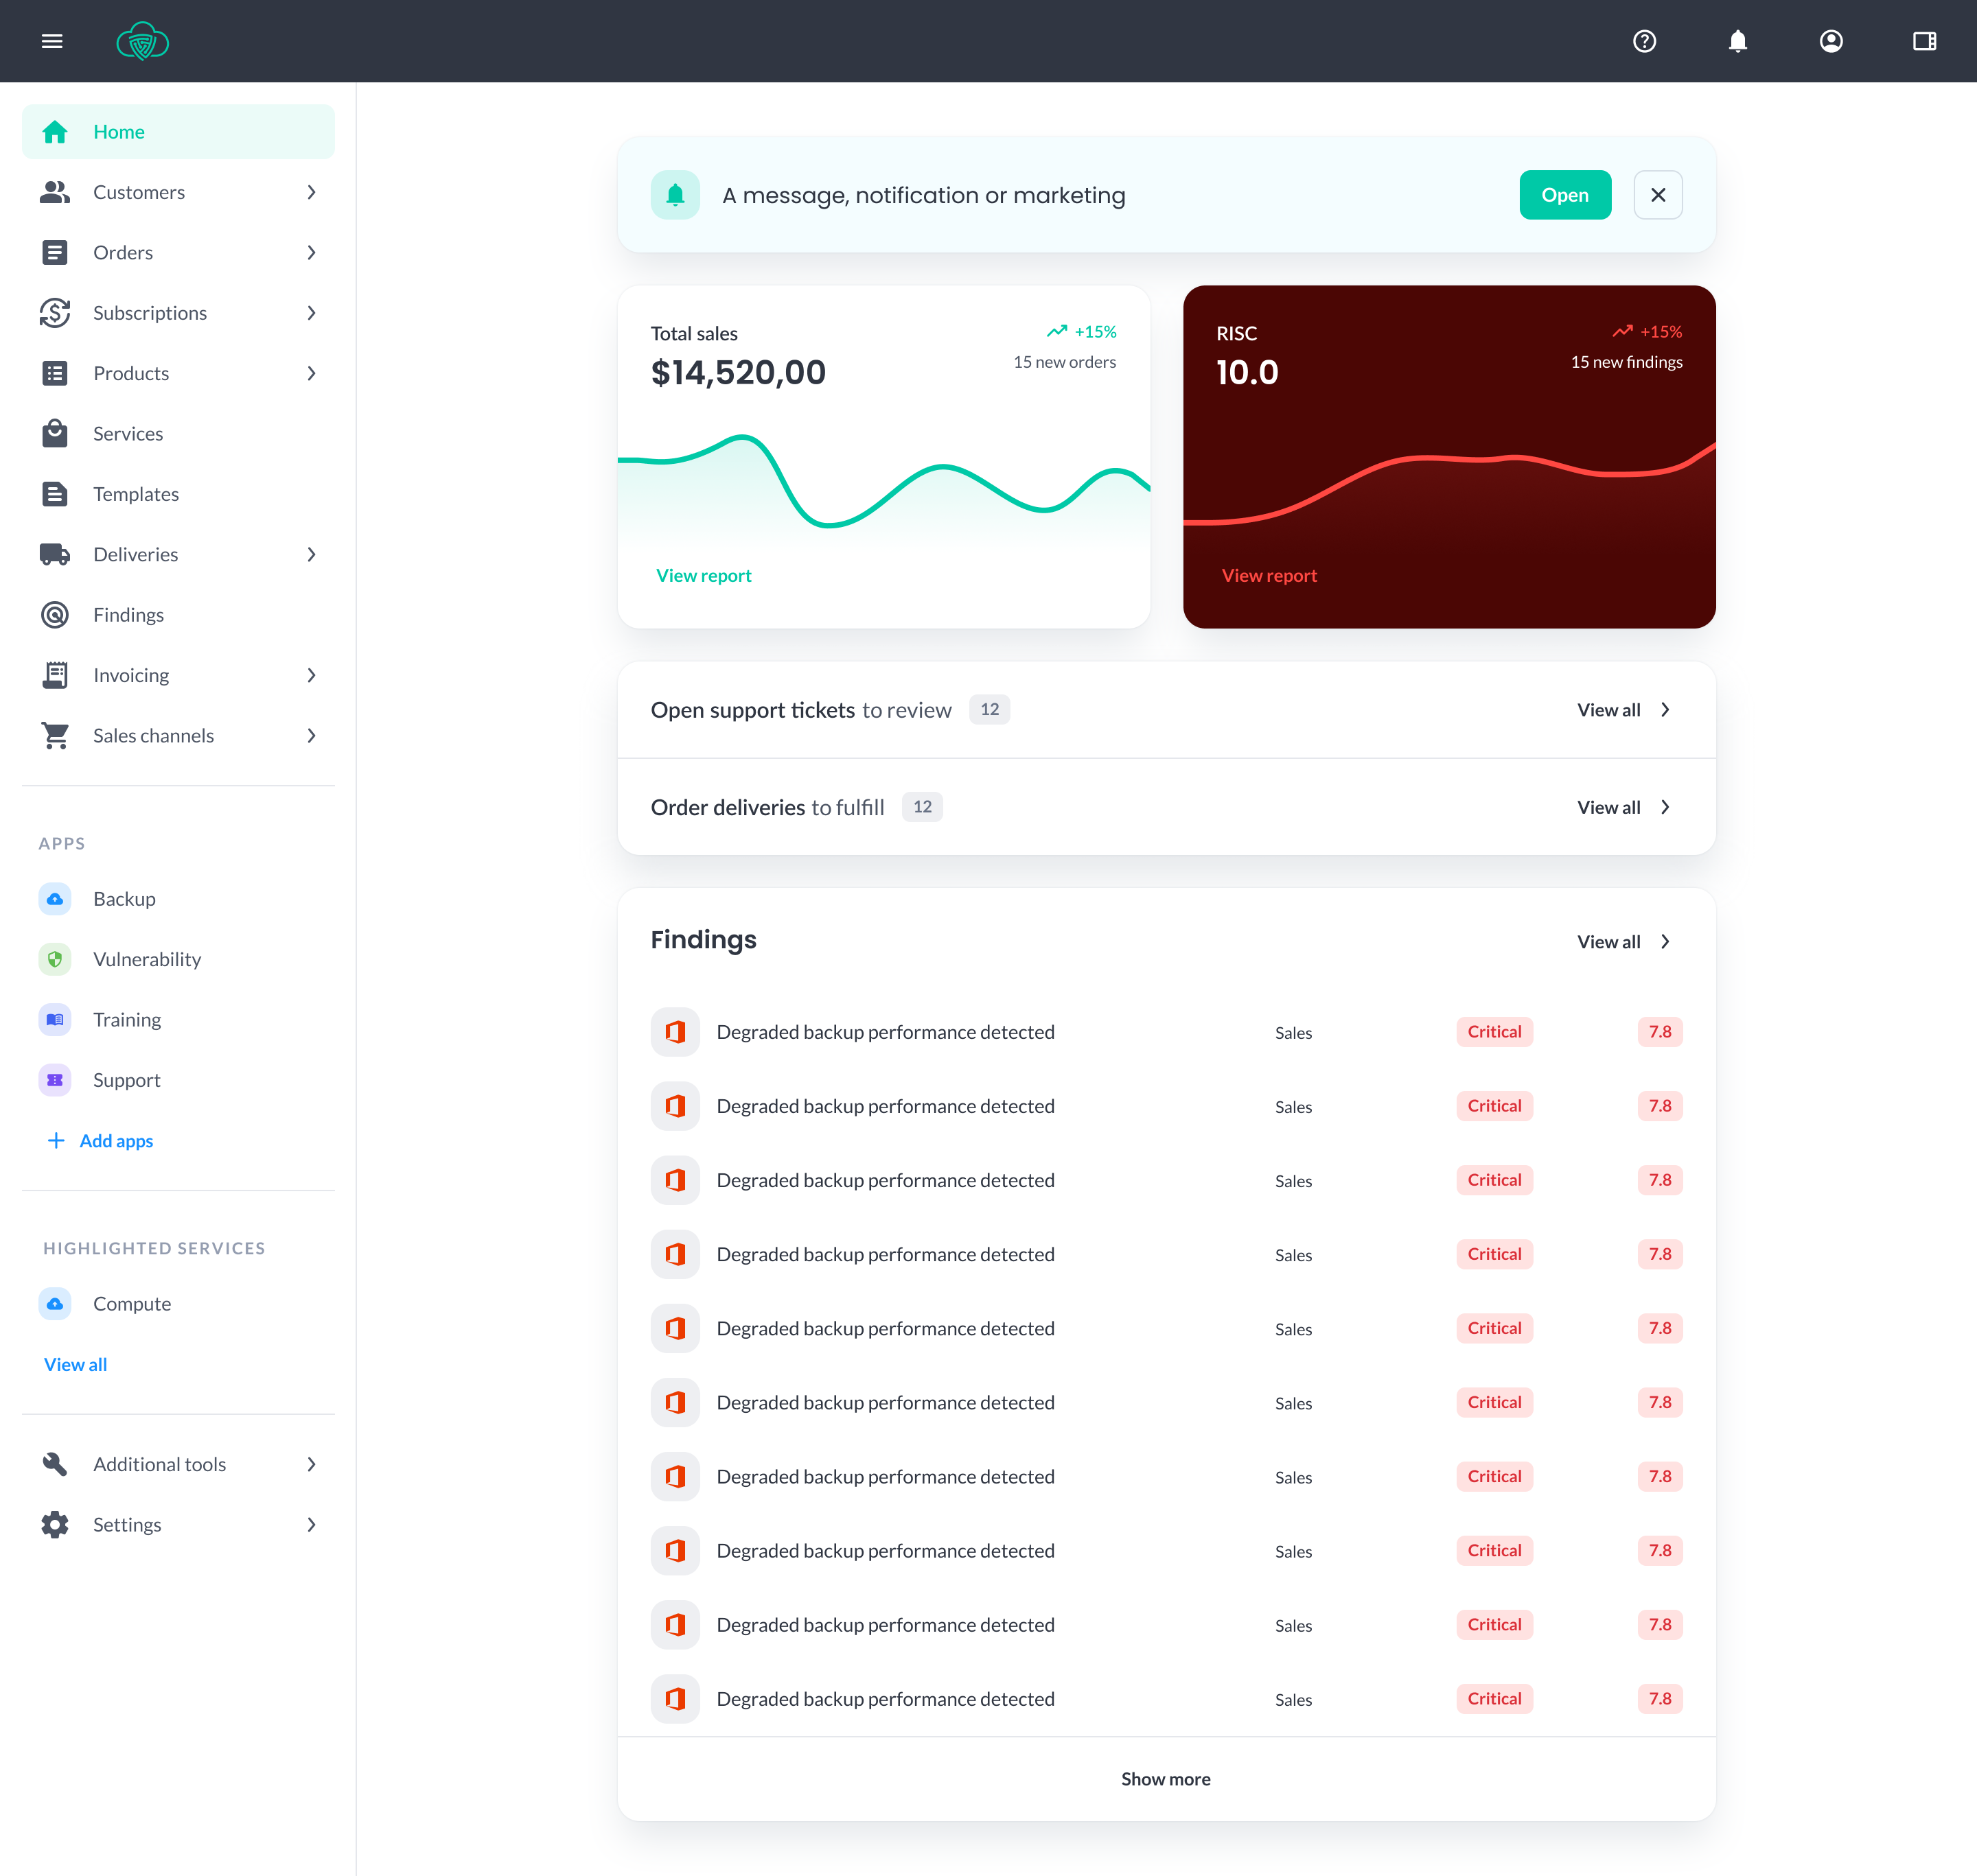Expand the Orders menu chevron
Image resolution: width=1977 pixels, height=1876 pixels.
312,252
